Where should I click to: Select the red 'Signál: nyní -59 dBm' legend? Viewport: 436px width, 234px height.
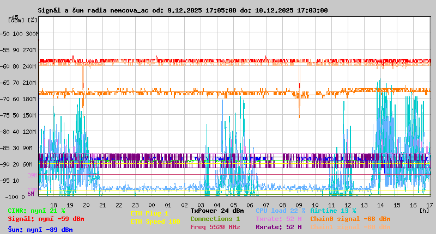tap(46, 219)
